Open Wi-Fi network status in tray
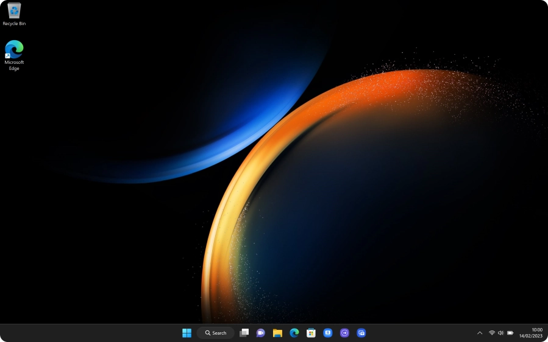 492,333
